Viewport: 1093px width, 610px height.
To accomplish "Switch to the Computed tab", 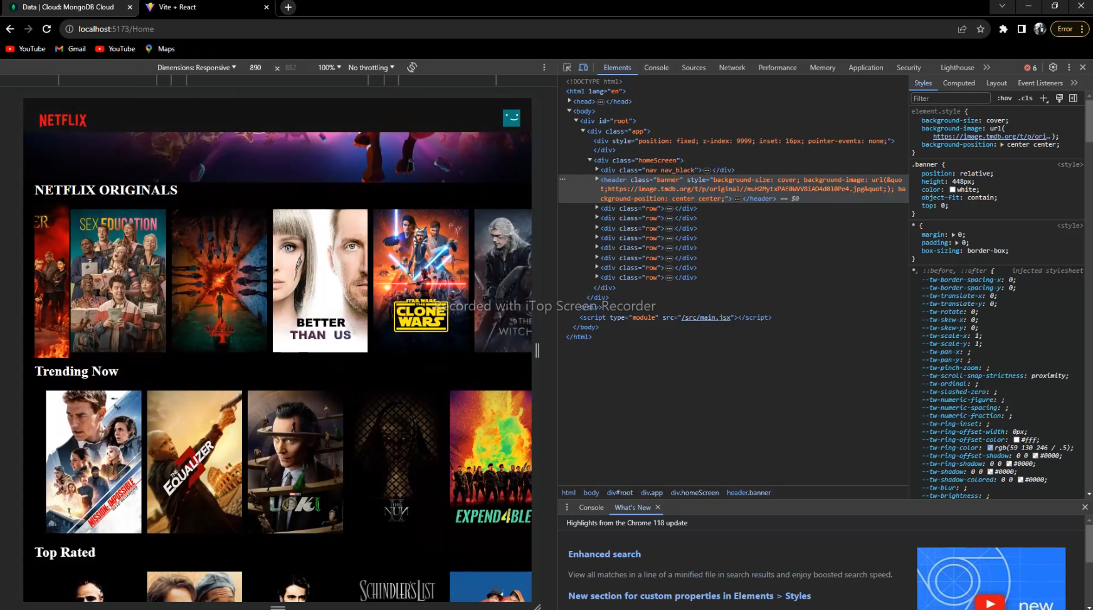I will 959,82.
